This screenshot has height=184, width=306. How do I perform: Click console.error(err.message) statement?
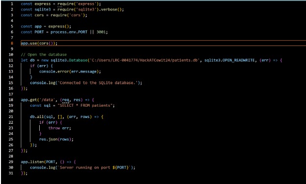tap(70, 71)
